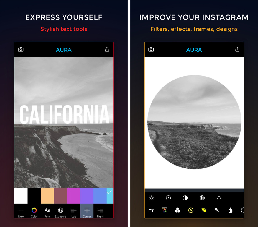Select the triangle sharpen icon
The height and width of the screenshot is (227, 258).
point(219,198)
